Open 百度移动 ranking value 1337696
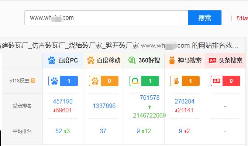The height and width of the screenshot is (146, 248). 104,106
